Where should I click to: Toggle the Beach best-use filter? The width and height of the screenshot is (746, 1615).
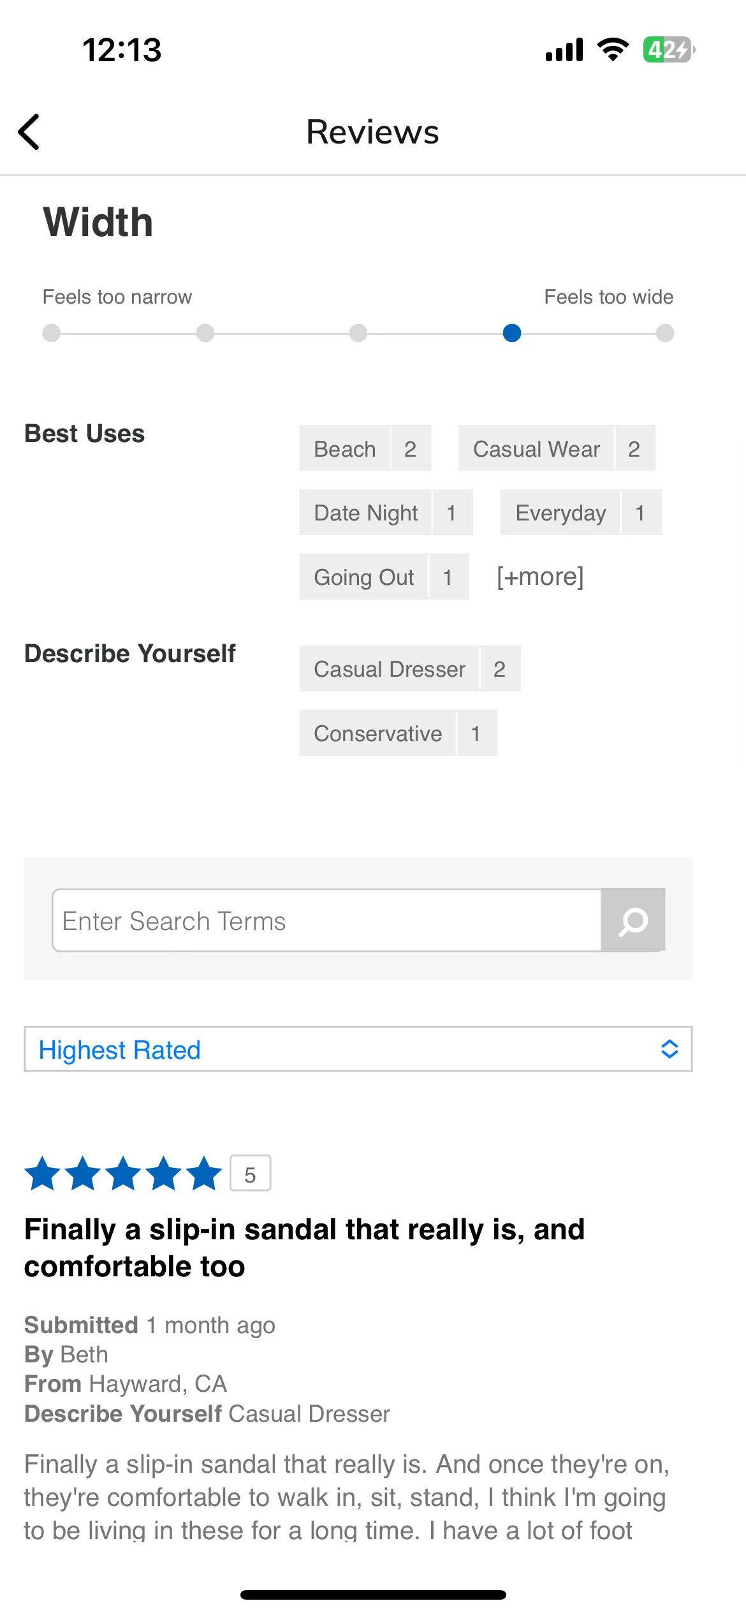tap(365, 448)
